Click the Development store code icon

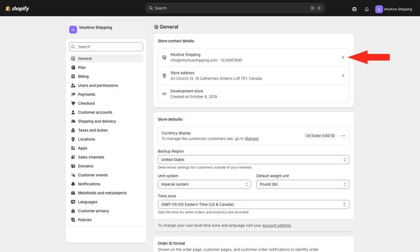(164, 94)
